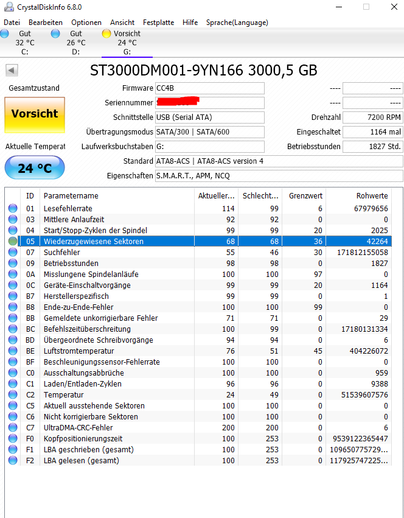This screenshot has height=518, width=404.
Task: Open the Datei menu
Action: 12,23
